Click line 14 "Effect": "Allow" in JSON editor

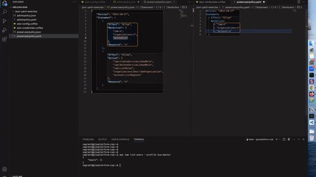[119, 55]
